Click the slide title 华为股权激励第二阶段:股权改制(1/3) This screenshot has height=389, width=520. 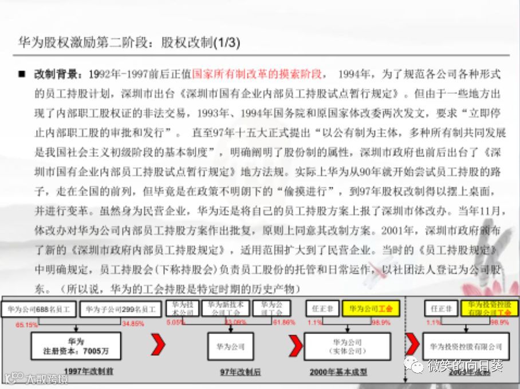click(x=129, y=42)
